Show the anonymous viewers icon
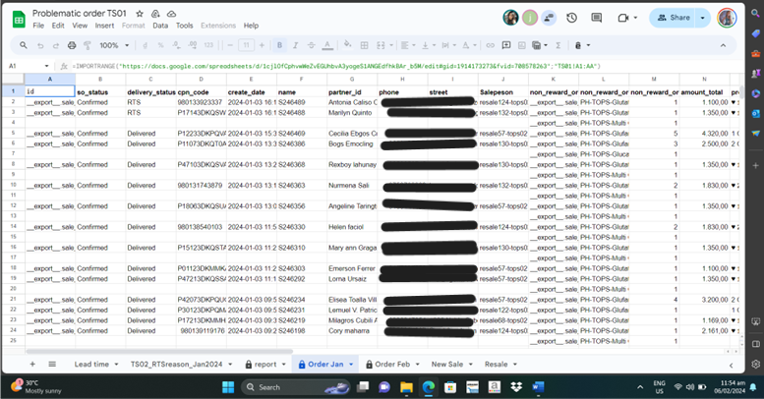The height and width of the screenshot is (399, 764). click(549, 18)
